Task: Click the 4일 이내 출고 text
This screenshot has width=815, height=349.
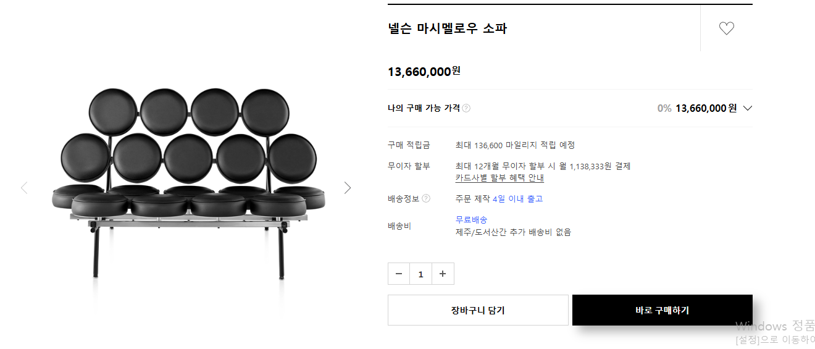Action: point(517,199)
